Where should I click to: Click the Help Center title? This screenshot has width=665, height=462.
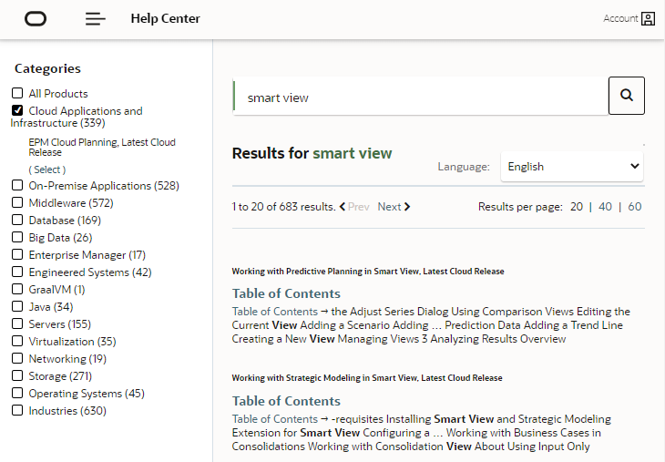tap(165, 19)
